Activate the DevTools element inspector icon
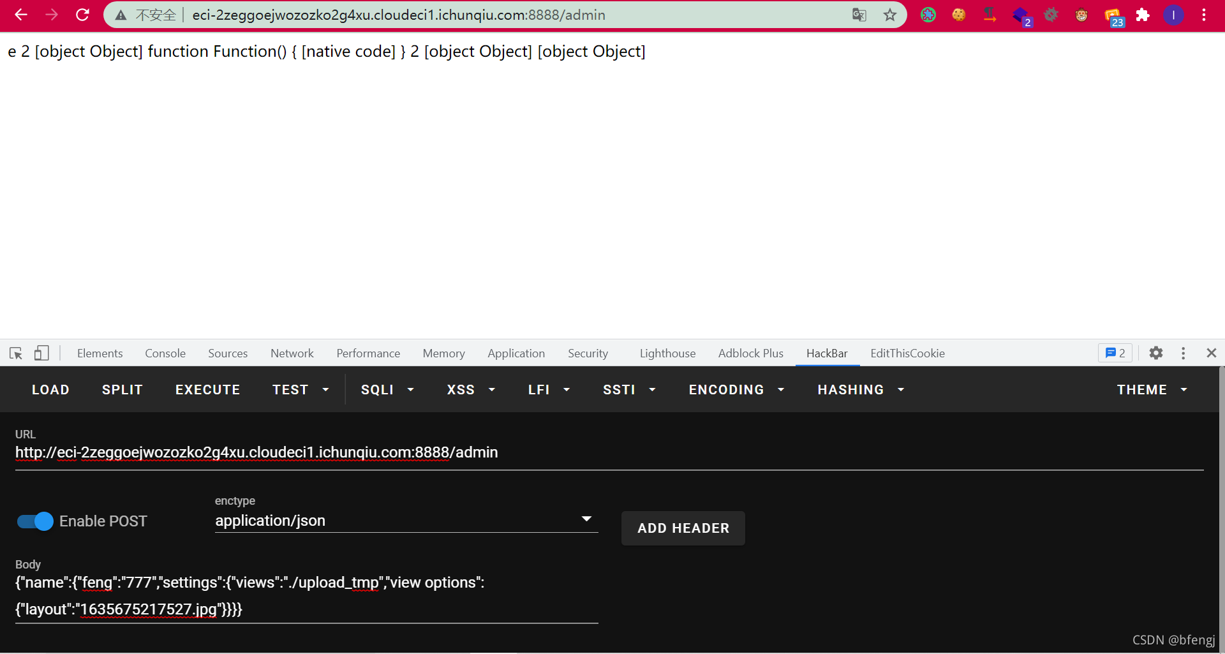Viewport: 1225px width, 654px height. 16,353
